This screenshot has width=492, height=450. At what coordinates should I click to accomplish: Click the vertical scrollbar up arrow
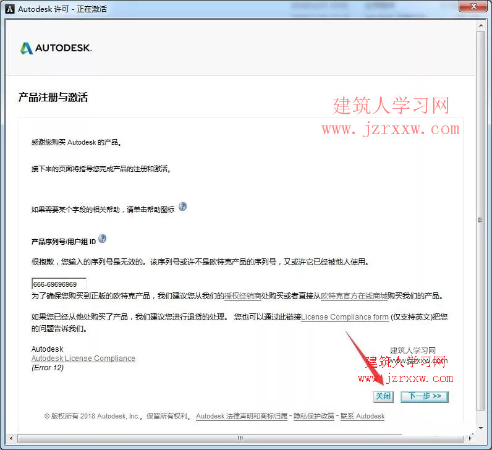pyautogui.click(x=481, y=25)
